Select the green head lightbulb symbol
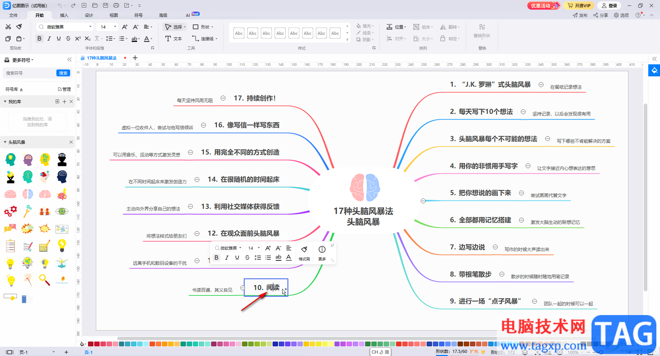Screen dimensions: 660x356 [x=11, y=159]
